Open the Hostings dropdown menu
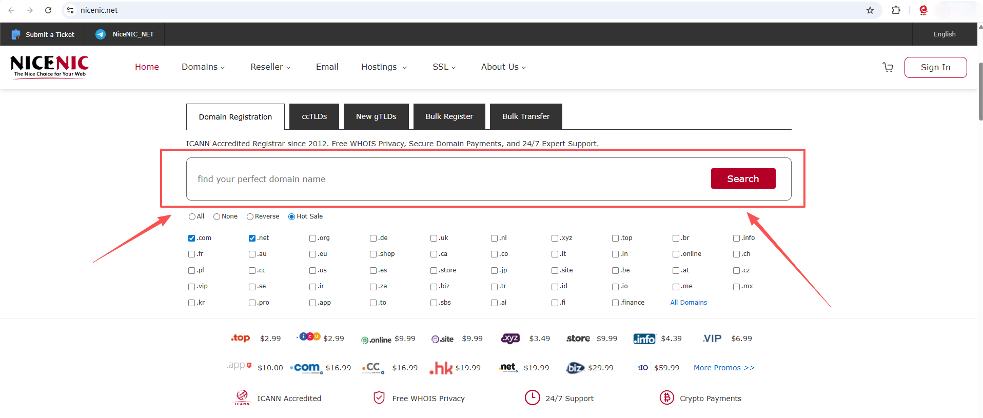 point(384,67)
